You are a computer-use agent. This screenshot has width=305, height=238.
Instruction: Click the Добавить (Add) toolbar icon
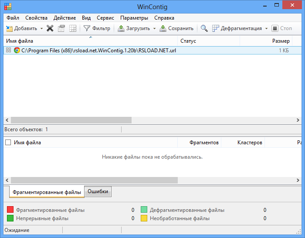(x=9, y=28)
